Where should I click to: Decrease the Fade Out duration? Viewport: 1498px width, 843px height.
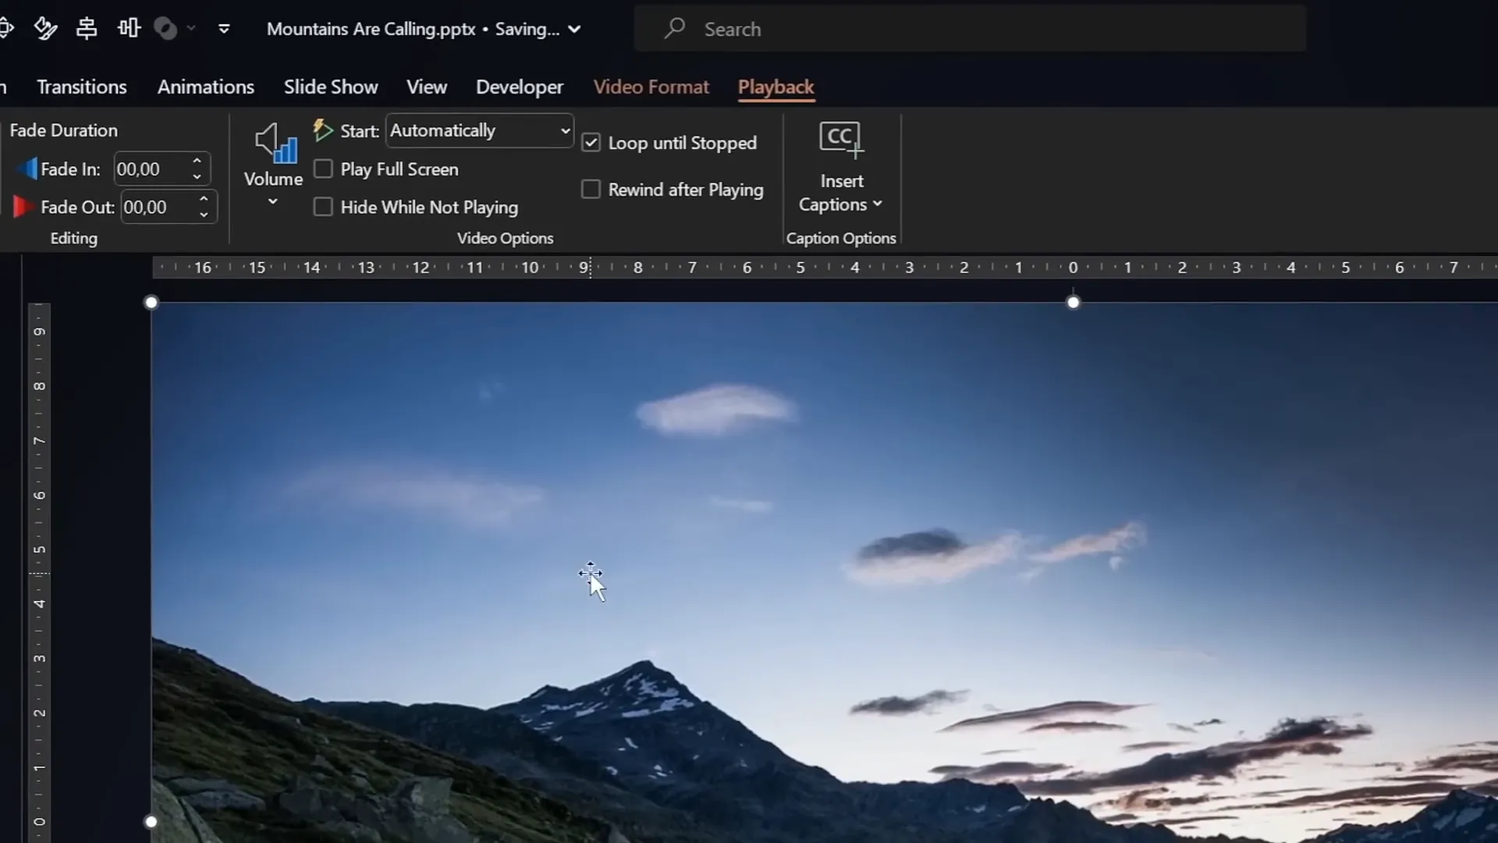tap(204, 215)
